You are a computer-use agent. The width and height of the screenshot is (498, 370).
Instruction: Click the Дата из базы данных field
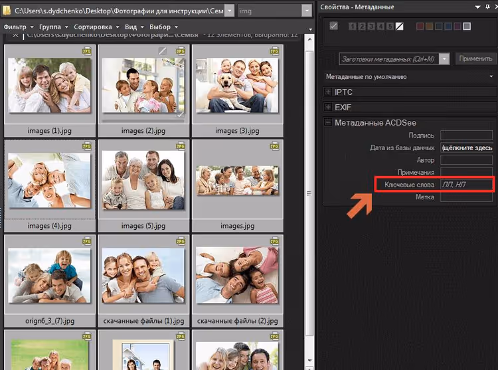point(467,147)
